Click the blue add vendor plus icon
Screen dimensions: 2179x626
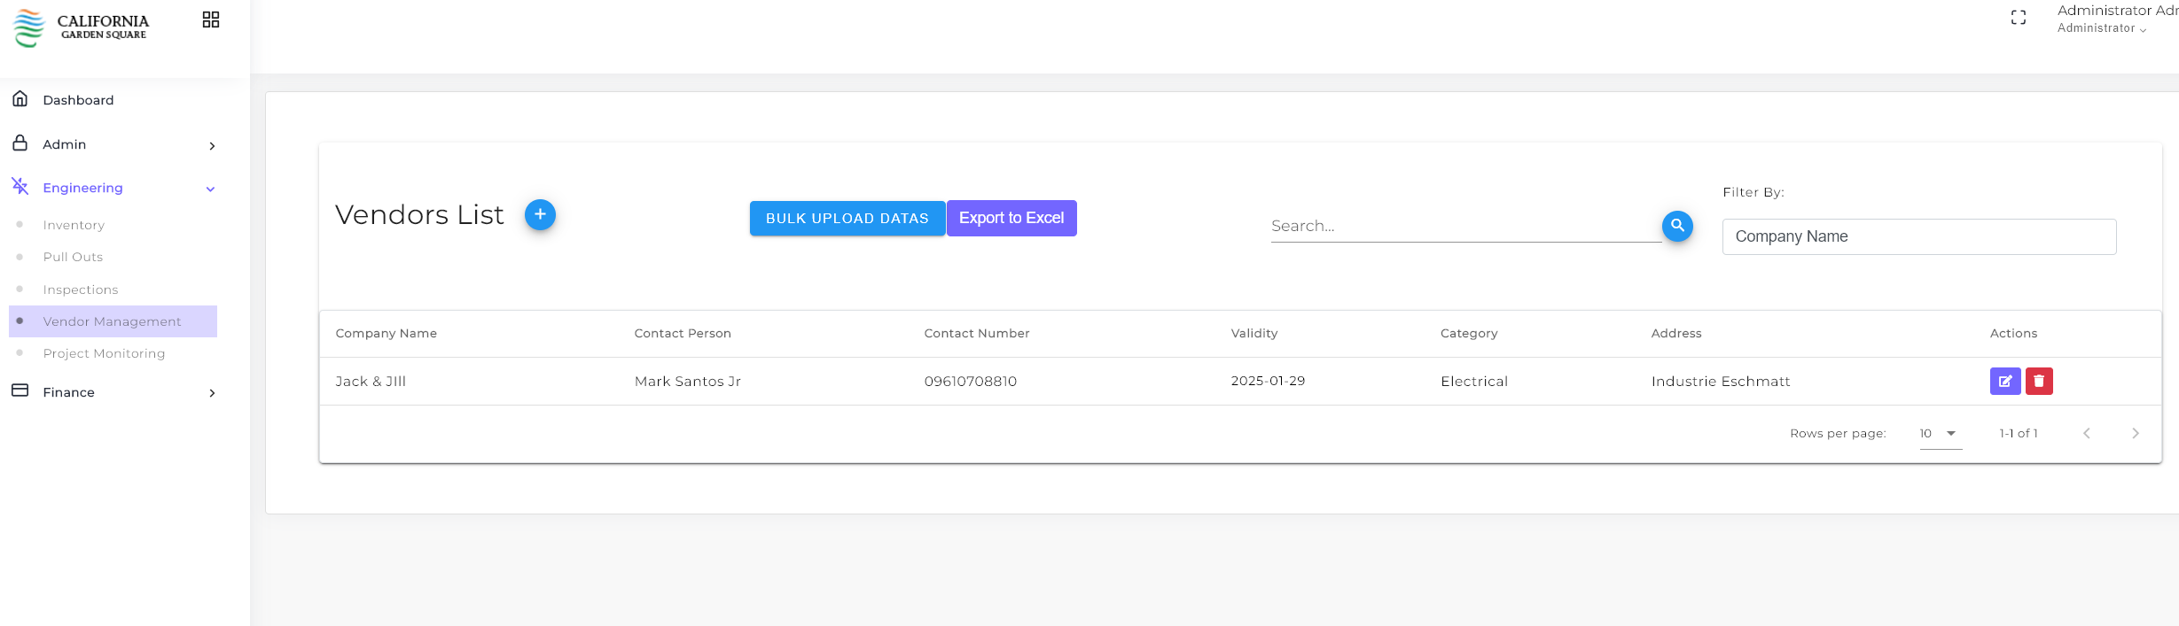point(540,214)
